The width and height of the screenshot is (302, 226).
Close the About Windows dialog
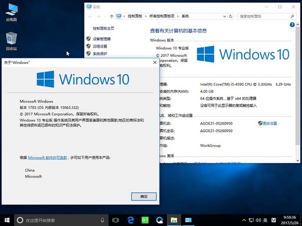tap(155, 63)
